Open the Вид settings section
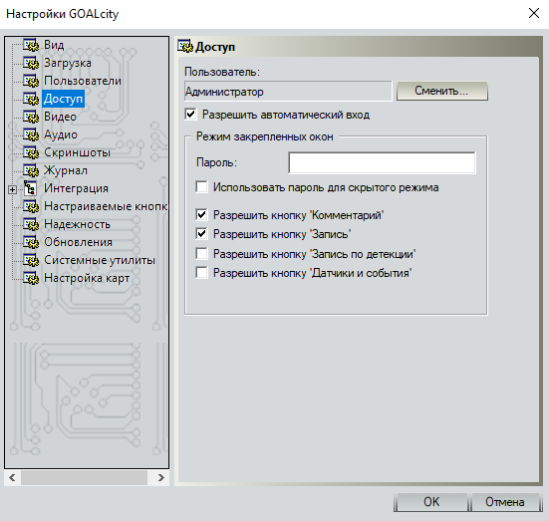Screen dimensions: 549x521 pyautogui.click(x=54, y=45)
